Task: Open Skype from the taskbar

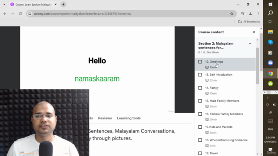Action: coord(270,42)
